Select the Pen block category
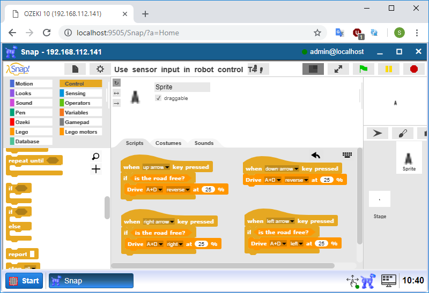Image resolution: width=429 pixels, height=293 pixels. (31, 112)
